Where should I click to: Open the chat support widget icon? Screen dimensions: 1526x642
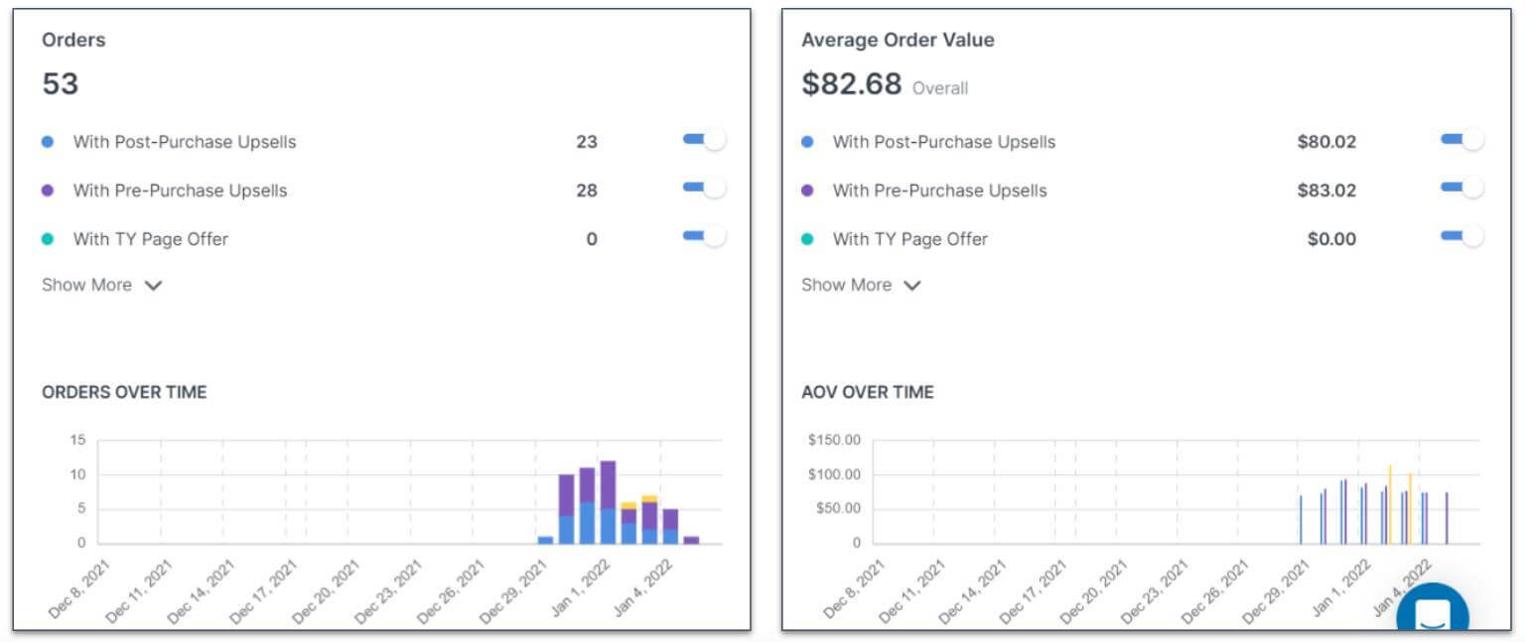coord(1432,615)
